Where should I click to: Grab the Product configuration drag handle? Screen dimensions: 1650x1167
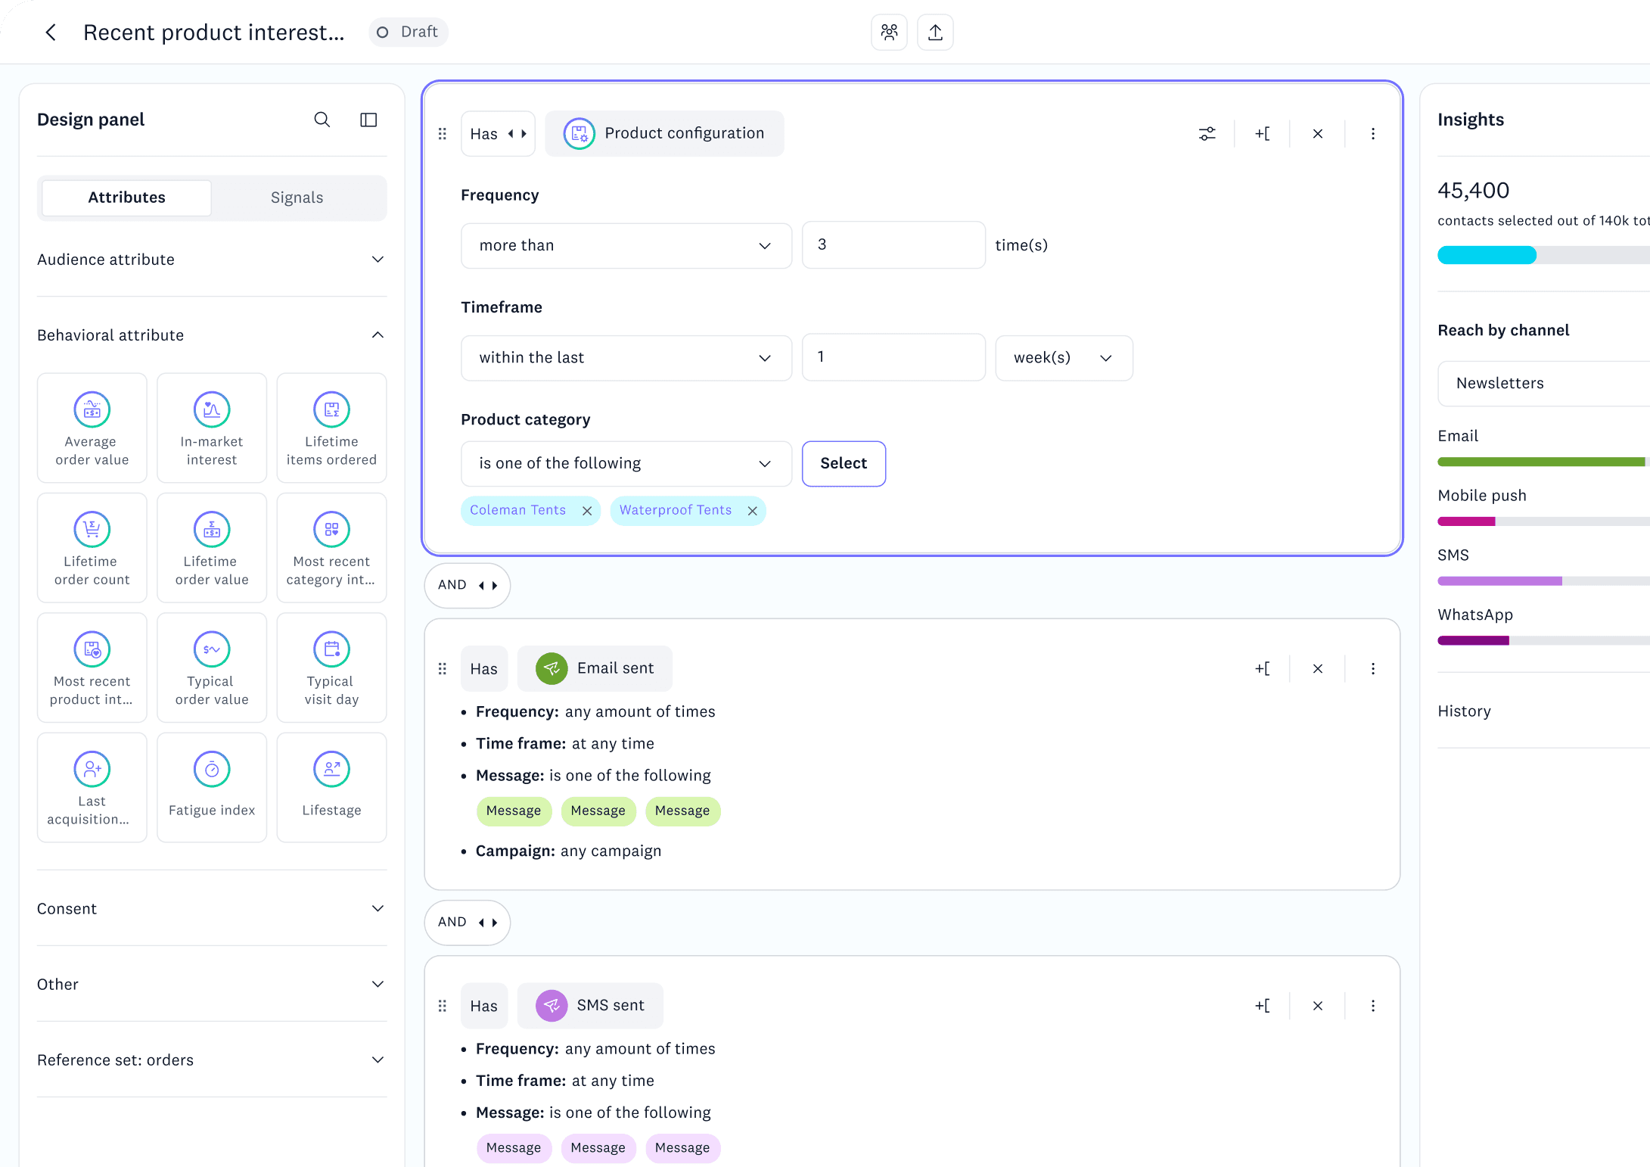point(443,134)
